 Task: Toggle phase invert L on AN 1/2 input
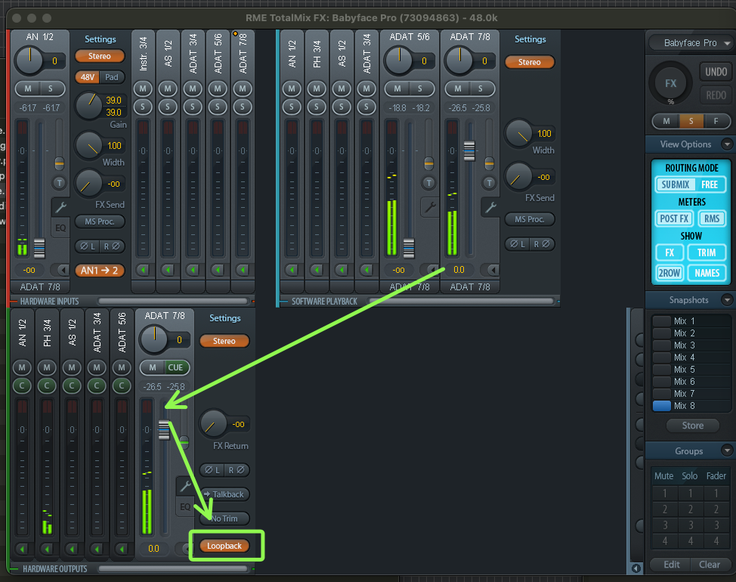click(x=88, y=246)
